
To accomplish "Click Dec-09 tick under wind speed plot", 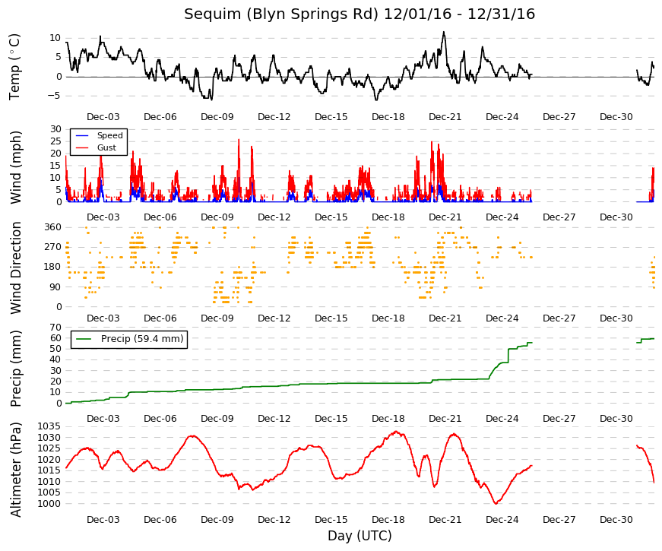I will coord(217,217).
